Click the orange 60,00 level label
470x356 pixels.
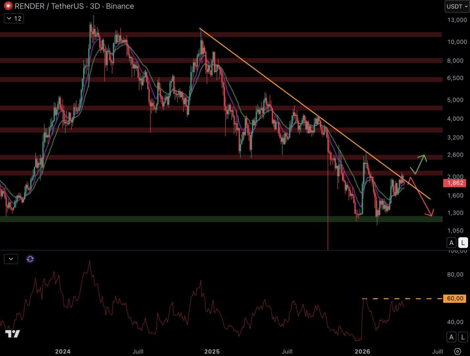455,299
